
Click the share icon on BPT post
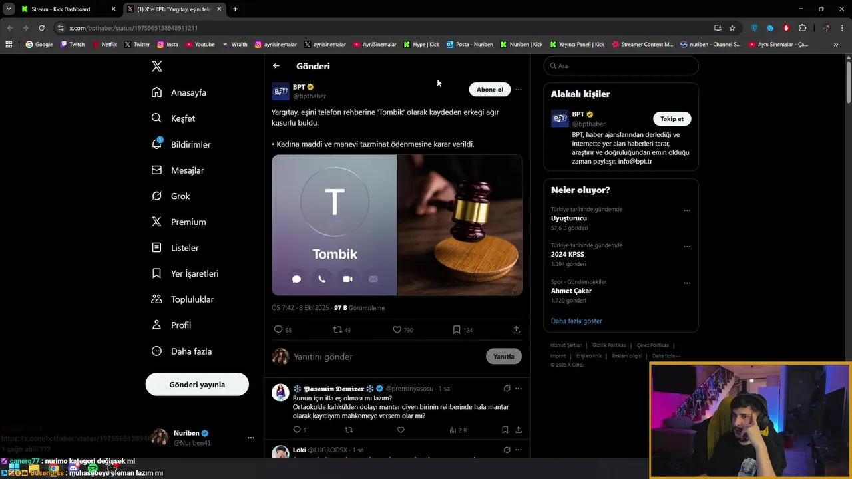516,330
